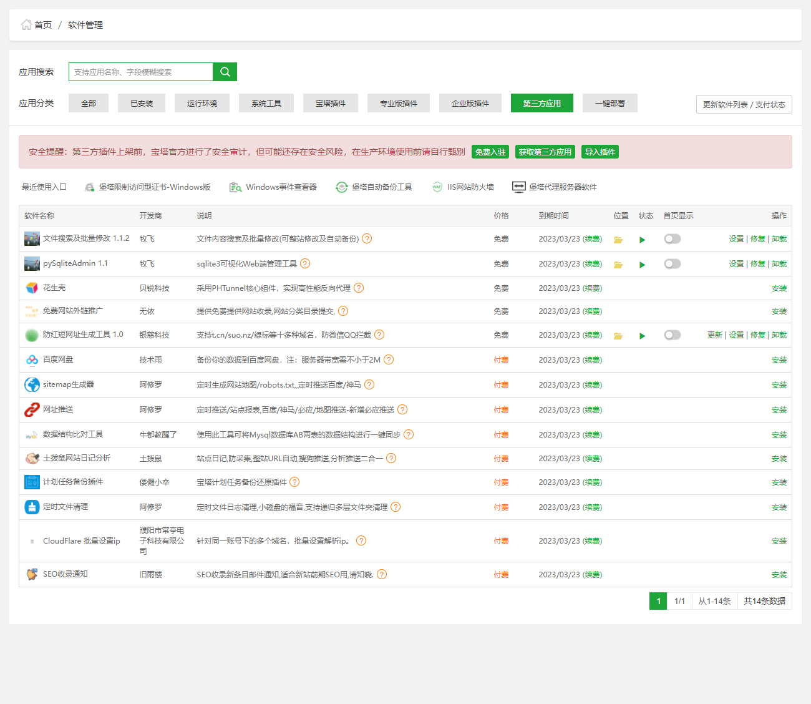
Task: Click the run status arrow for 文件搜索及批量修改
Action: [643, 240]
